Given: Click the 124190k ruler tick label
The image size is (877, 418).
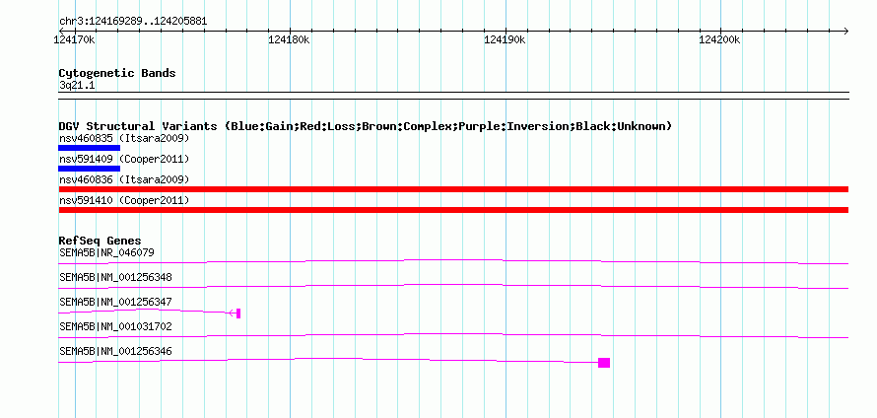Looking at the screenshot, I should (505, 39).
